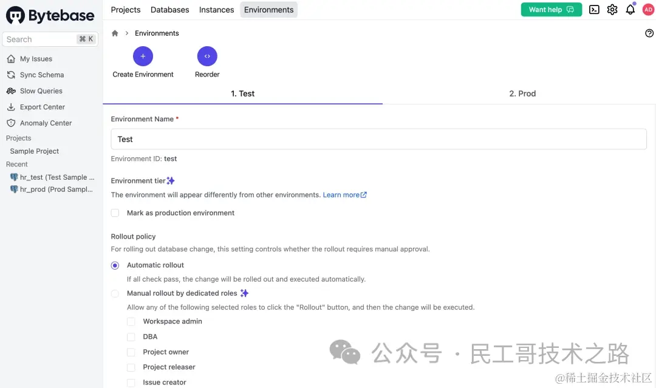Open the SQL editor terminal icon

(x=594, y=10)
